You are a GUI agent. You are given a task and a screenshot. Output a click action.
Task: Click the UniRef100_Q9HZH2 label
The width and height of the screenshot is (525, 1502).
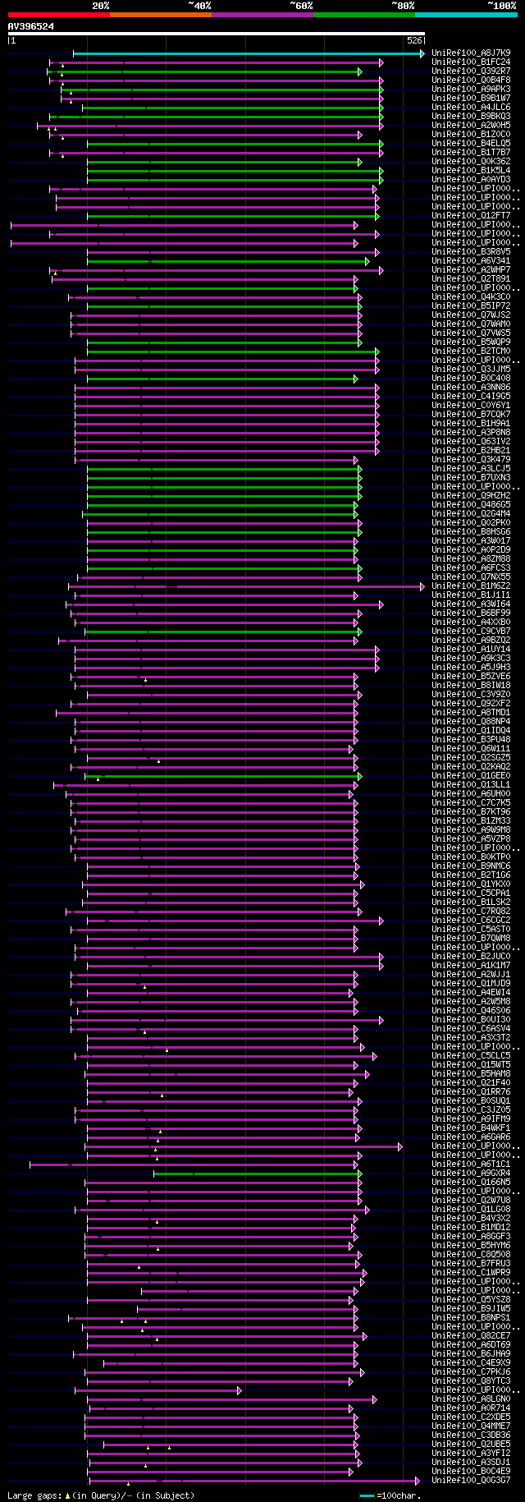coord(471,496)
